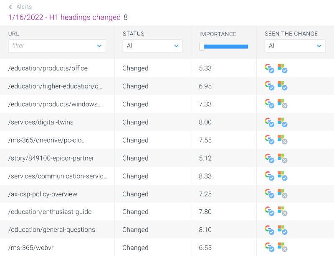334x256 pixels.
Task: Click Bing icon in /ms-365/webvr row
Action: tap(283, 248)
